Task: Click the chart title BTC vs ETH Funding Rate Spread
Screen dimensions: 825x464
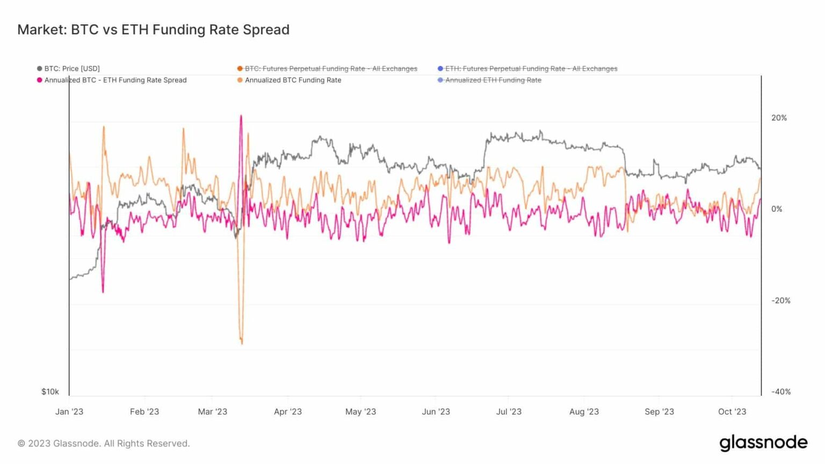Action: (154, 30)
